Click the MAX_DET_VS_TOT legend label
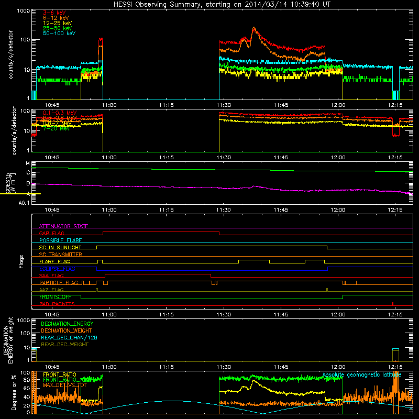Screen dimensions: 419x419 tap(65, 385)
